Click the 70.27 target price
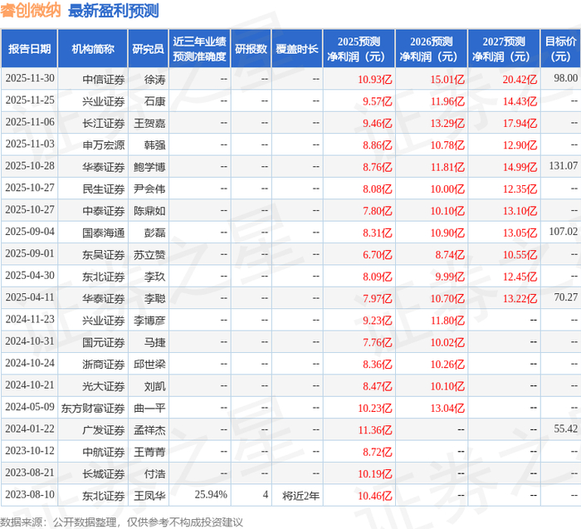The width and height of the screenshot is (581, 529). 566,297
